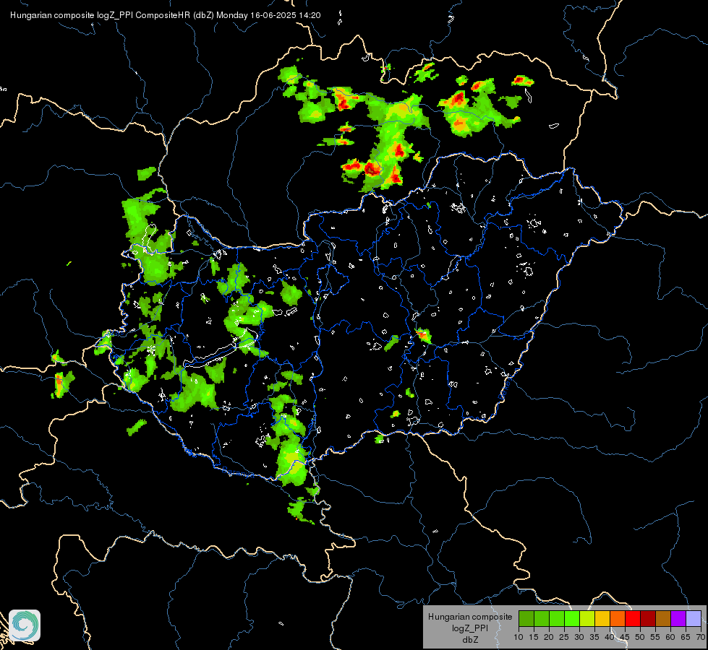The height and width of the screenshot is (650, 708).
Task: Click the legend scale value '15'
Action: (x=533, y=638)
